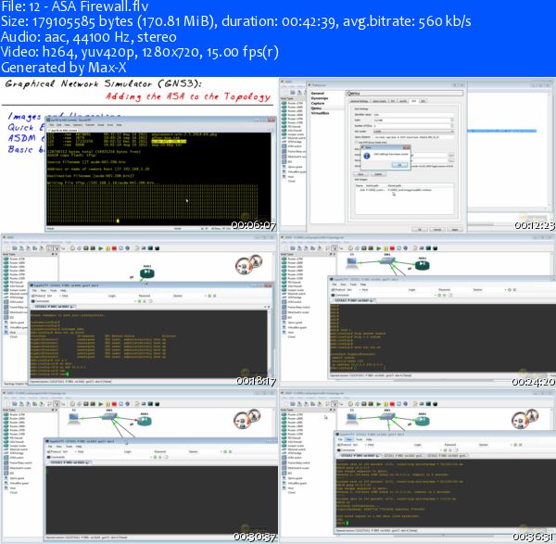Screen dimensions: 556x544
Task: Click the Save button in ASA settings
Action: click(360, 174)
